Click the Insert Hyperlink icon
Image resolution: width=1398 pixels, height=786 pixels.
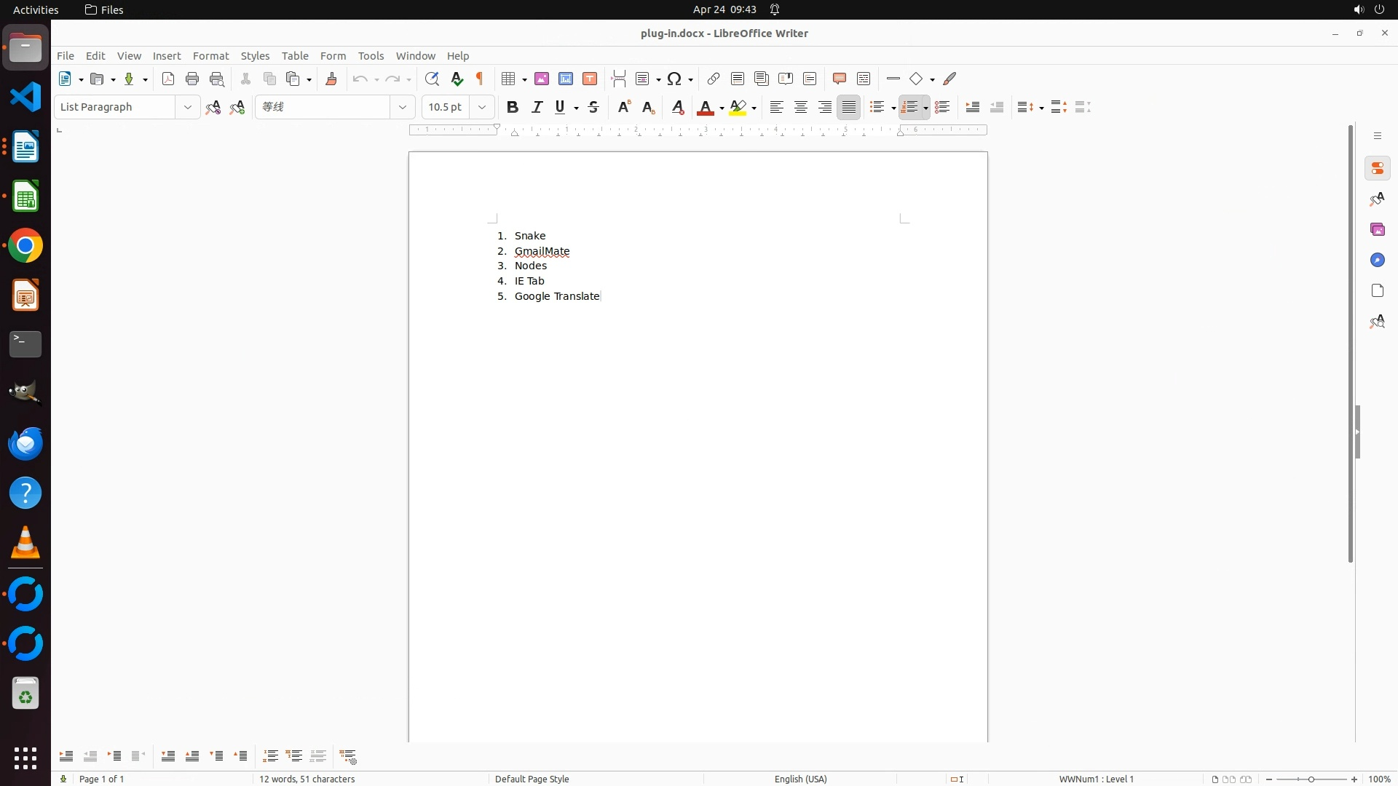pos(714,79)
